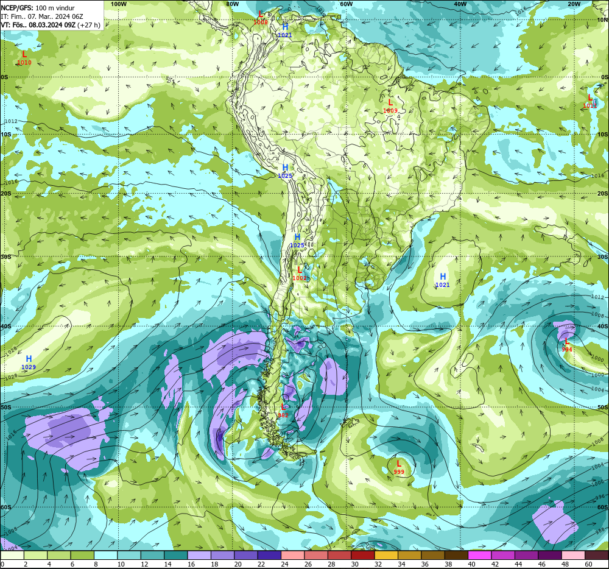Select the pale yellow 0–2 legend swatch
Image resolution: width=609 pixels, height=569 pixels.
coord(12,555)
